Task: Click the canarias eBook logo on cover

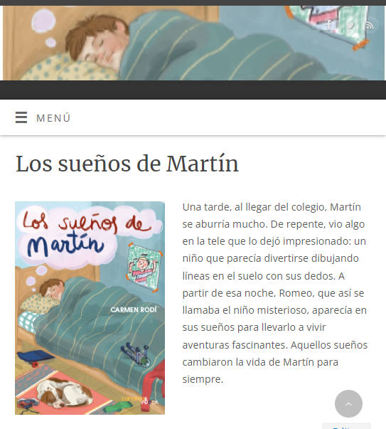Action: [140, 400]
